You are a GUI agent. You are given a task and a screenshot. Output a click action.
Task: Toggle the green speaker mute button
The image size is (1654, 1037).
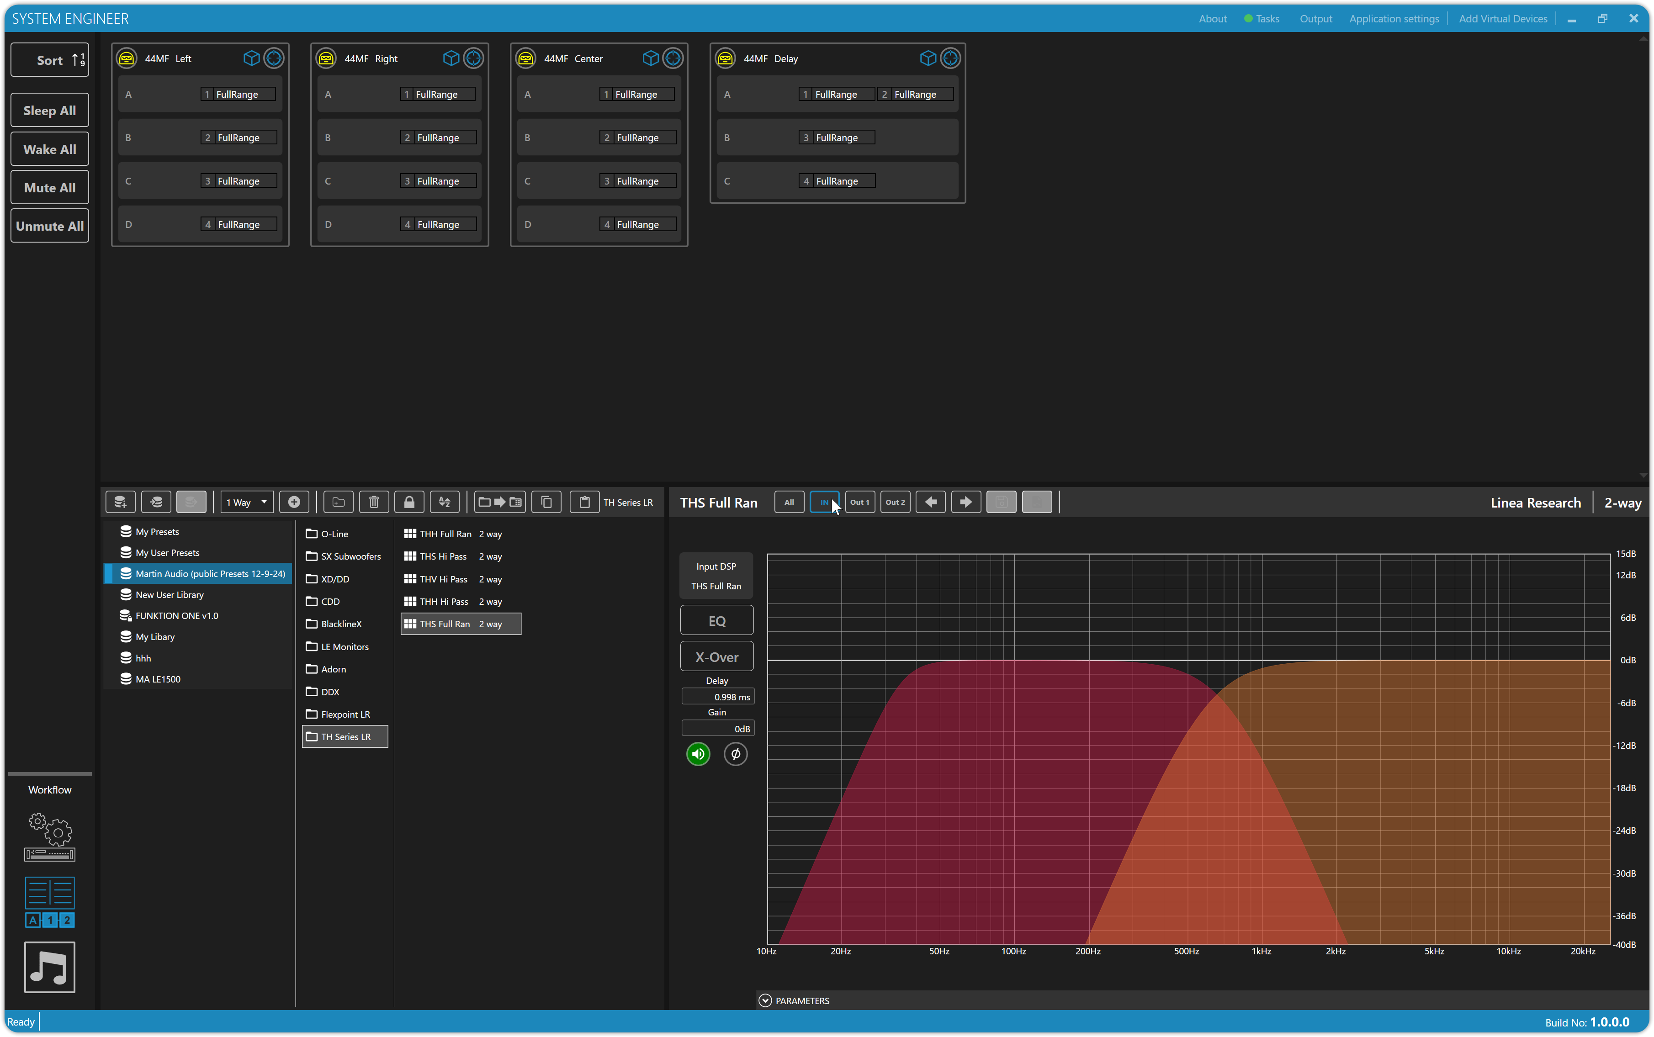pyautogui.click(x=698, y=754)
